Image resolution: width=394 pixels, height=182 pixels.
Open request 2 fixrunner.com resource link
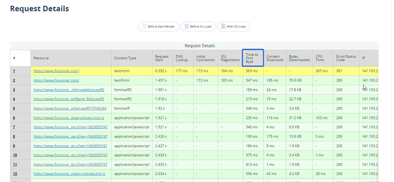coord(56,80)
